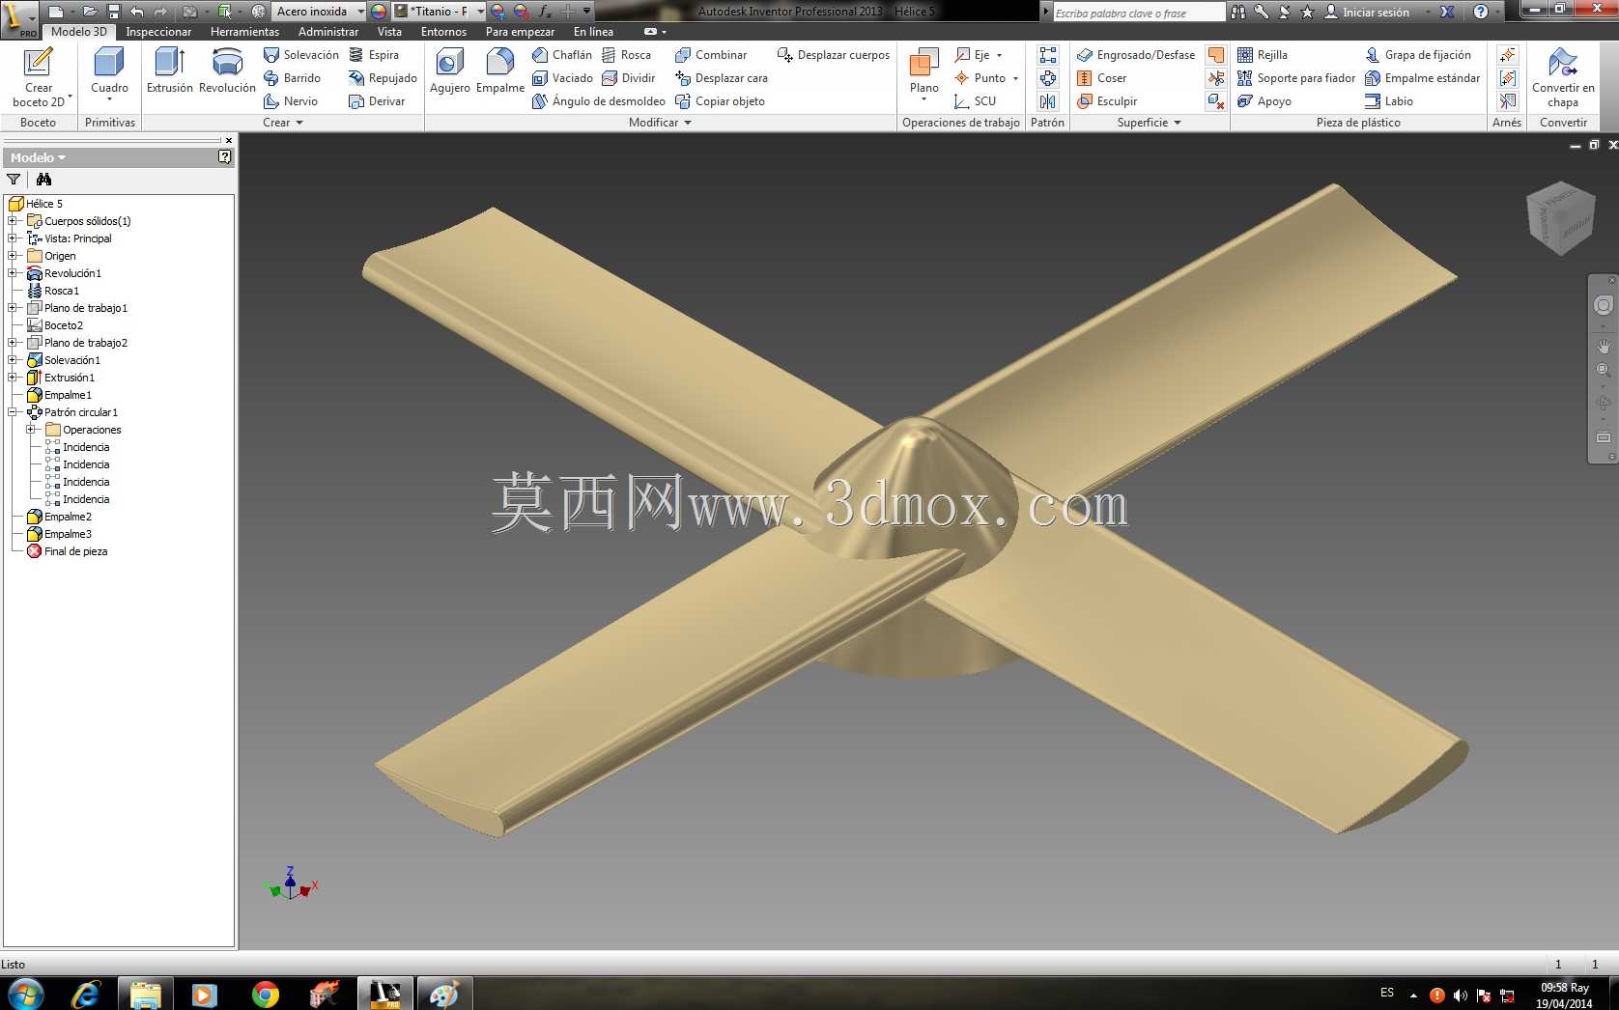
Task: Open the Vista ribbon tab
Action: 389,32
